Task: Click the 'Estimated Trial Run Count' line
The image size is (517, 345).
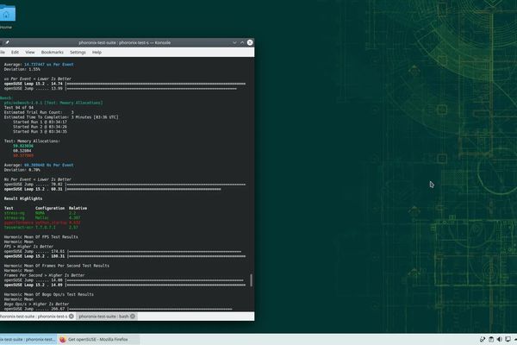Action: point(39,112)
